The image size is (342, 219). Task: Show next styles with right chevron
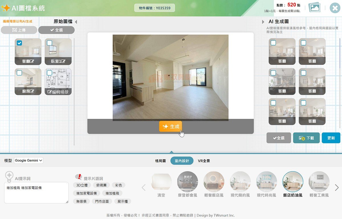[x=337, y=187]
